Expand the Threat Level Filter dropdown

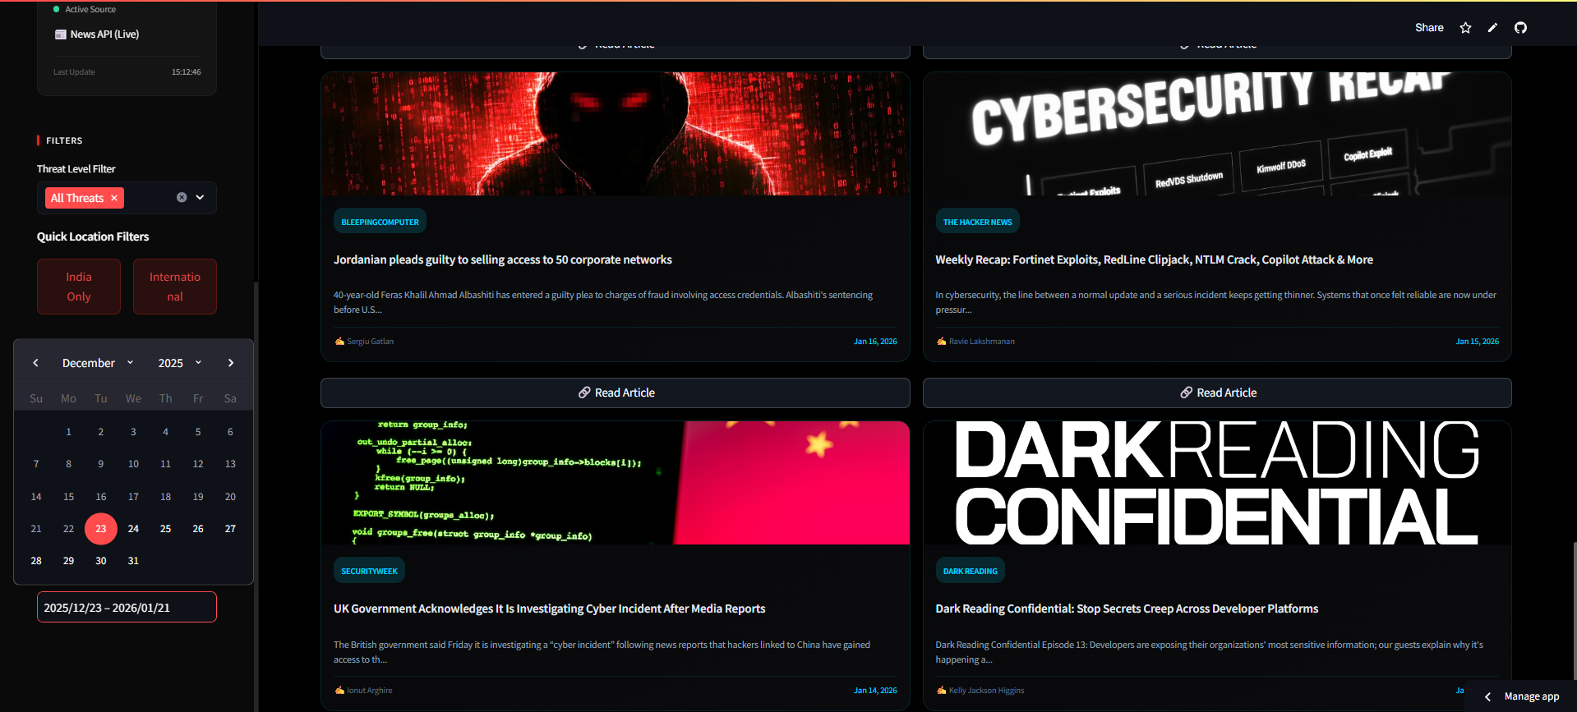[x=200, y=197]
